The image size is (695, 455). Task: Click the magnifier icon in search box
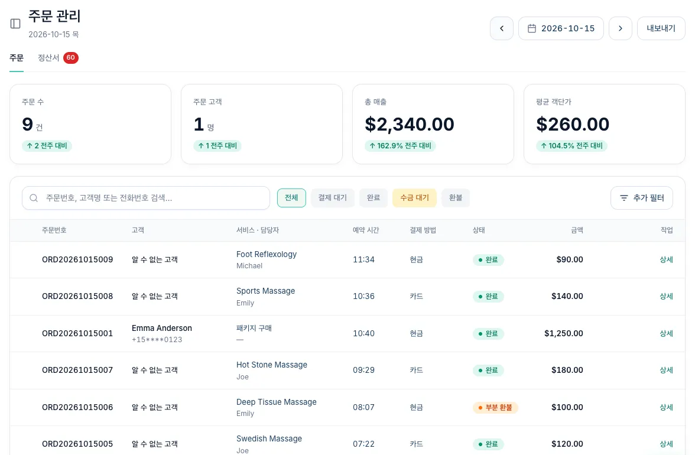click(34, 198)
